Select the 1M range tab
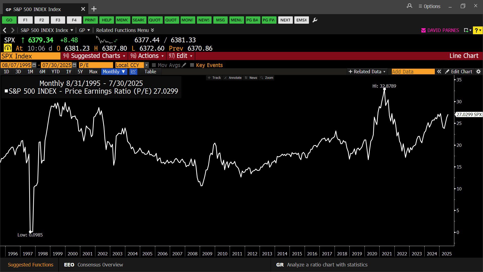 [x=30, y=72]
